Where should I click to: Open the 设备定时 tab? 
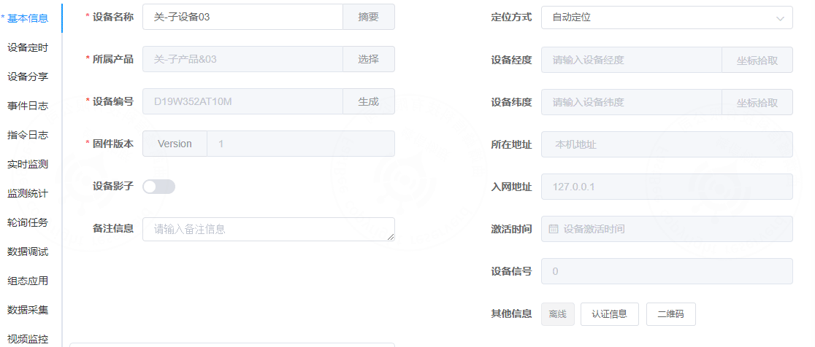click(28, 47)
